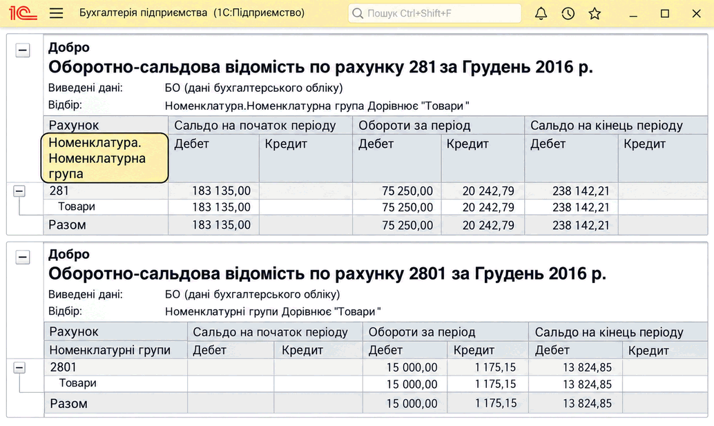Open favorites star icon

point(595,14)
